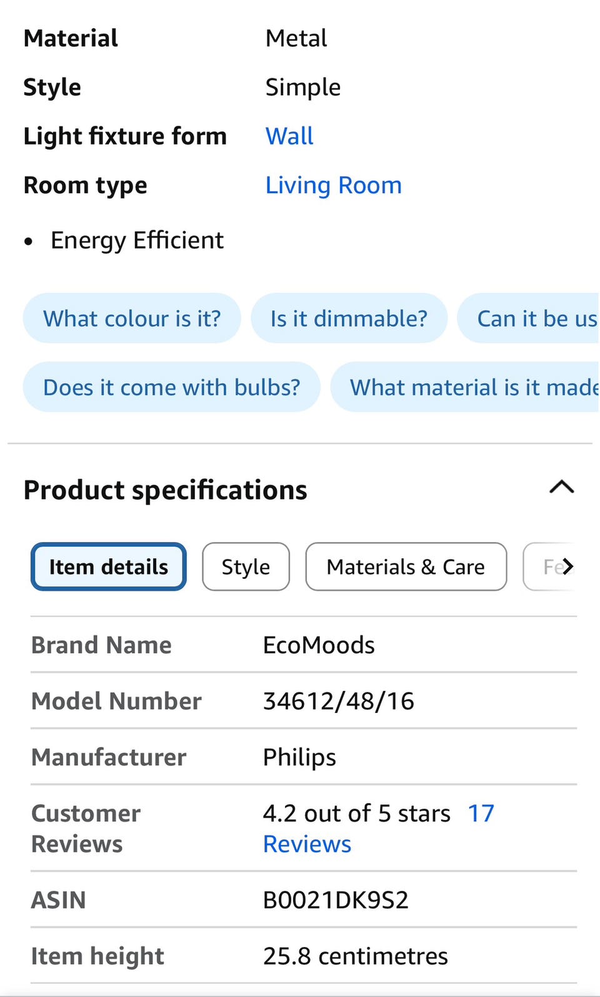
Task: Choose the "Does it come with bulbs?" chip
Action: [x=171, y=387]
